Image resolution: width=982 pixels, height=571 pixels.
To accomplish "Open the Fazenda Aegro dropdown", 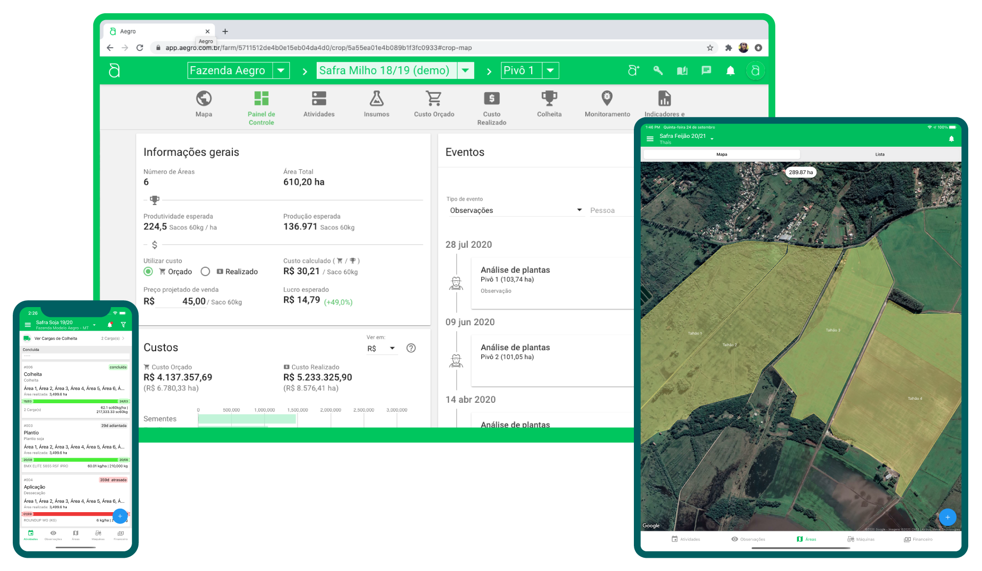I will tap(281, 70).
